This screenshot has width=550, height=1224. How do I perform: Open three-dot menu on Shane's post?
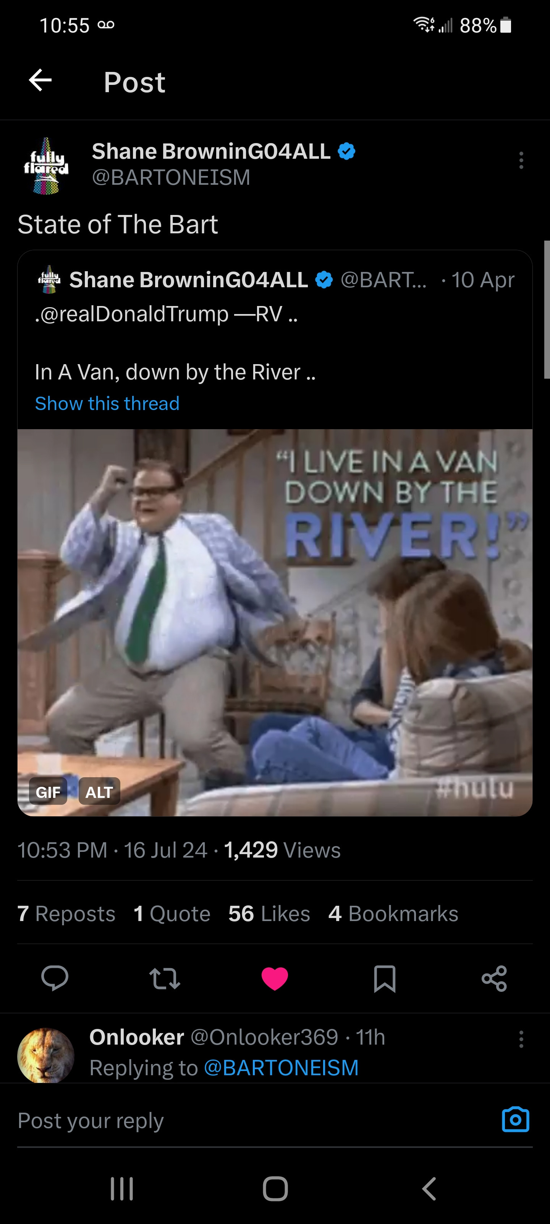tap(521, 161)
